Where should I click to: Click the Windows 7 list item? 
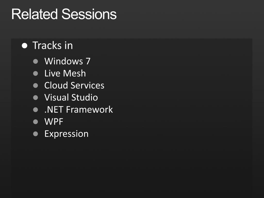click(67, 61)
